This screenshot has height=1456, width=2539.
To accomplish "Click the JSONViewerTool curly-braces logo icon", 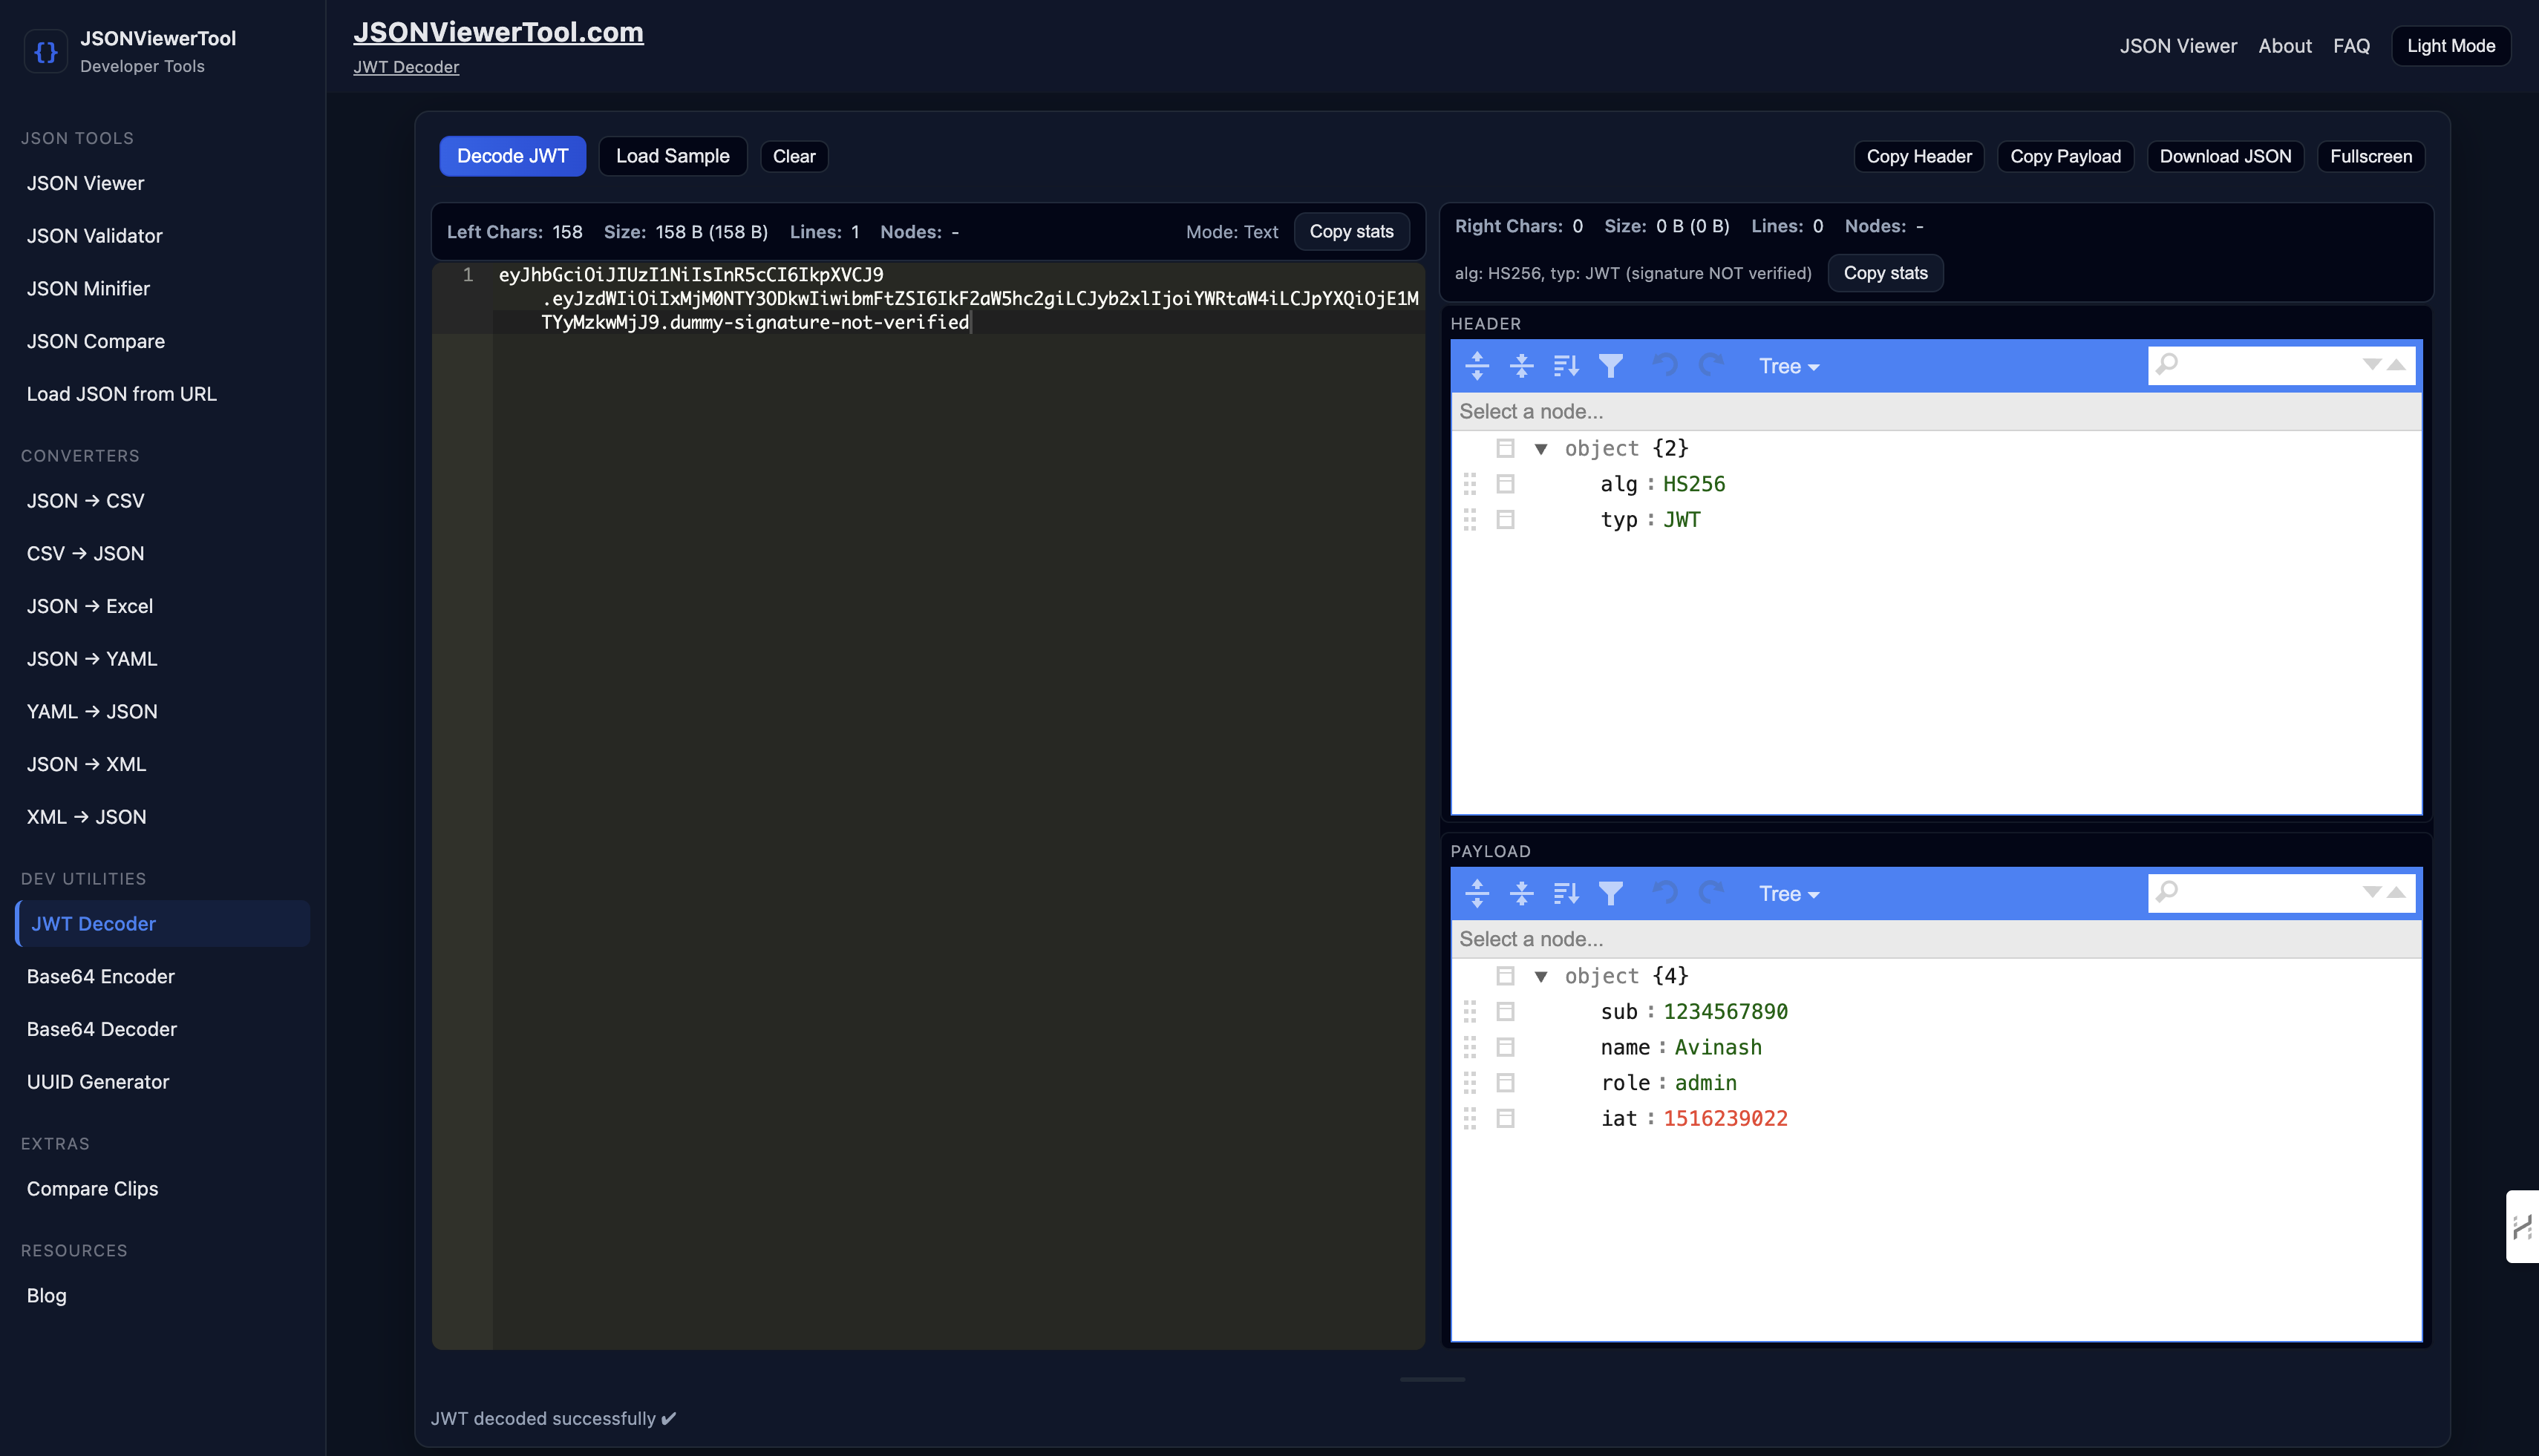I will coord(46,51).
